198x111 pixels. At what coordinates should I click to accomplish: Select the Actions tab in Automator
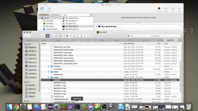click(x=44, y=15)
